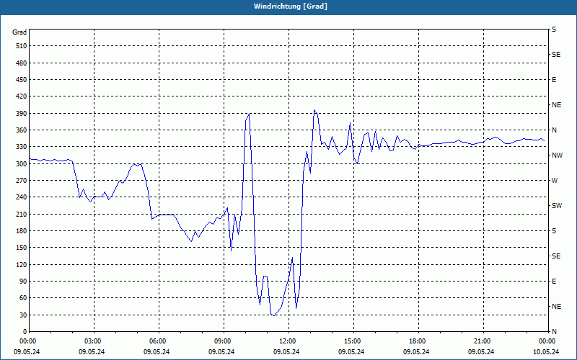Select the 09.05.24 date under 12:00
Image resolution: width=577 pixels, height=360 pixels.
286,352
